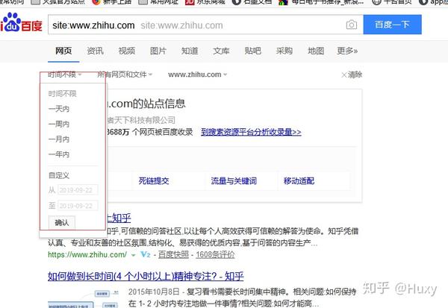Viewport: 448px width, 308px height.
Task: Open camera image search icon
Action: pyautogui.click(x=352, y=25)
